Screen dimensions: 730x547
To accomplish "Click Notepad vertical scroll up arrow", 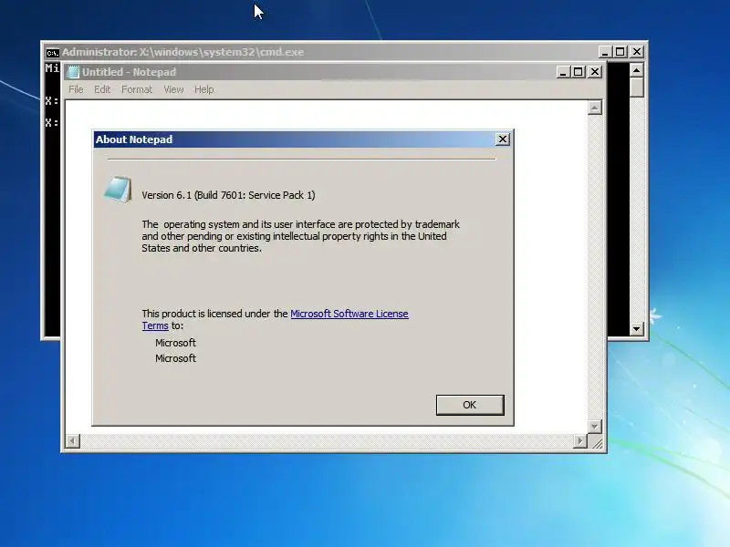I will coord(595,108).
